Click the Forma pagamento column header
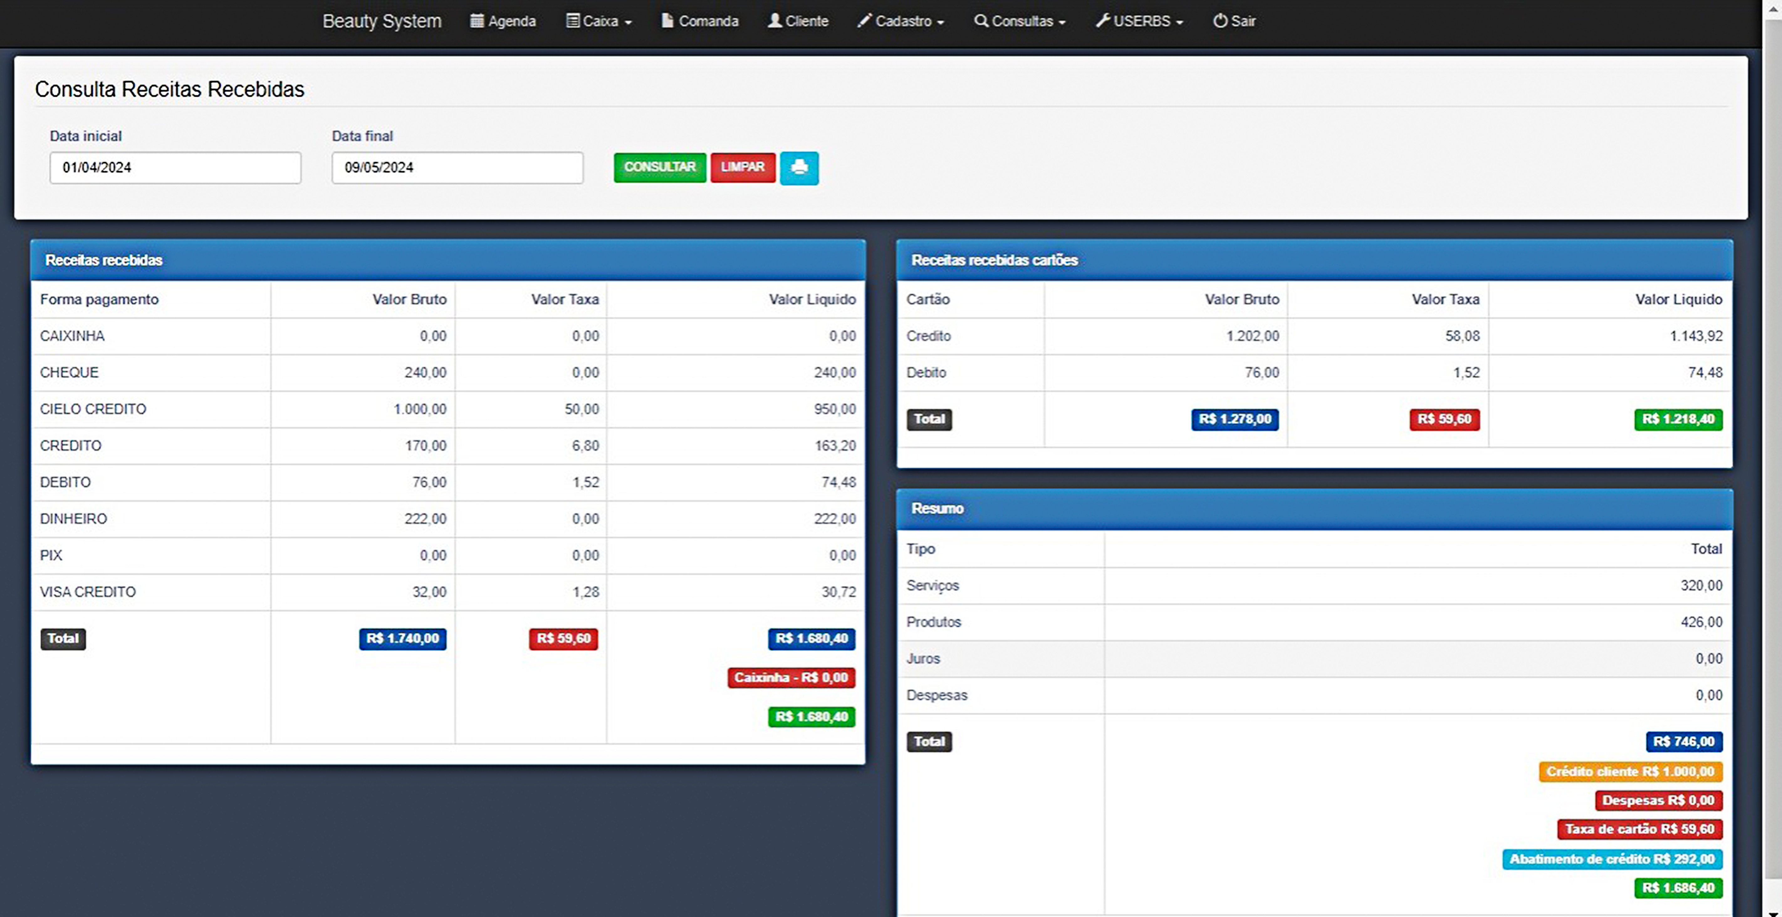The image size is (1782, 917). (x=99, y=300)
